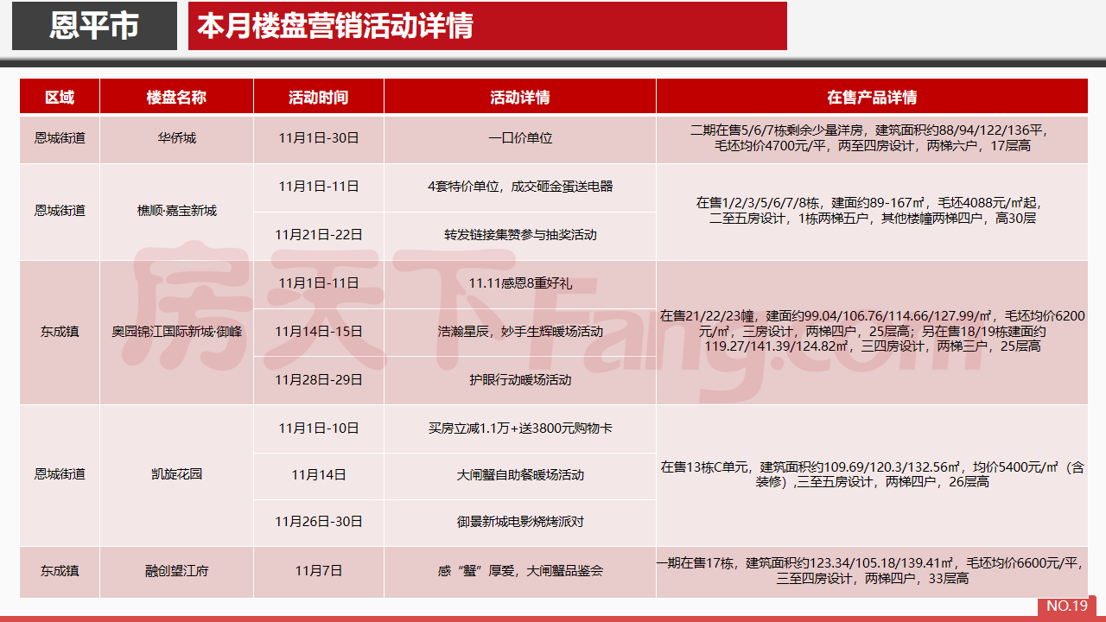Click 恩城街道 in the 嘉宝新城 row
Viewport: 1106px width, 622px height.
coord(60,211)
